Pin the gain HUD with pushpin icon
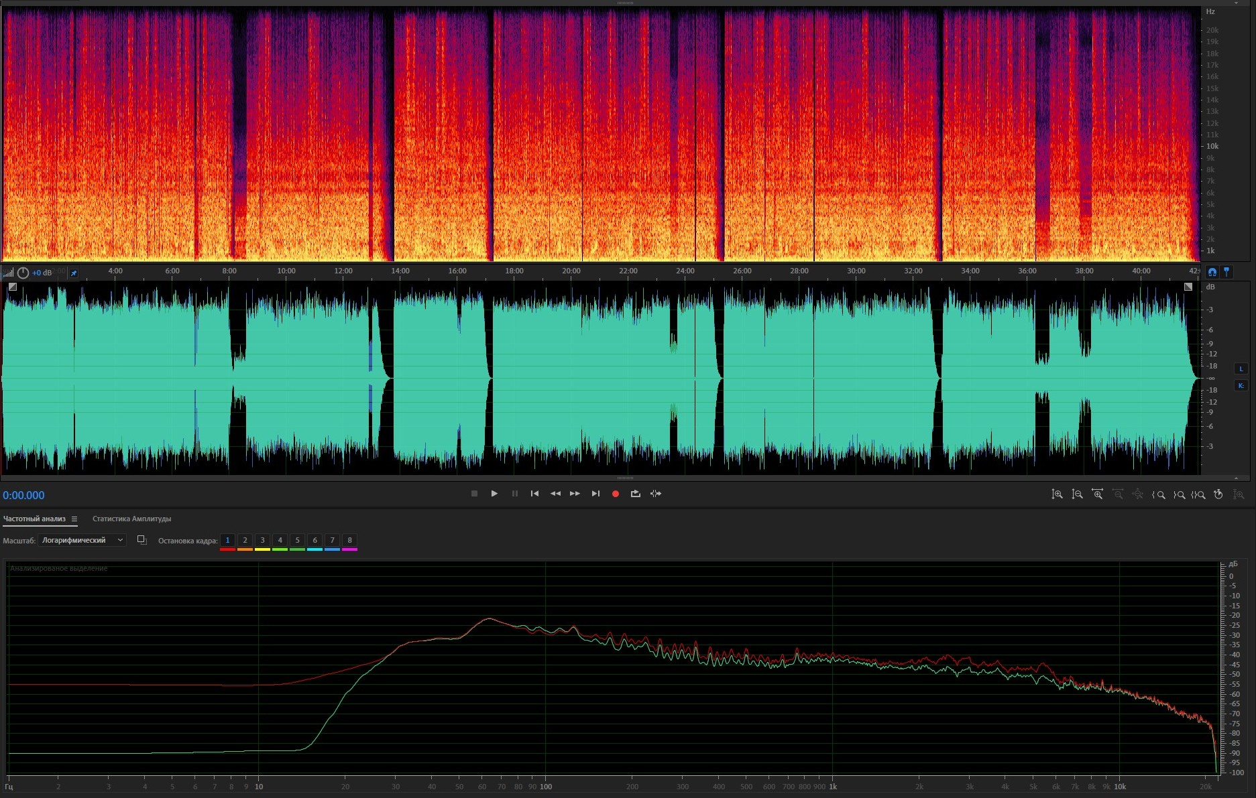The width and height of the screenshot is (1256, 798). click(x=74, y=273)
